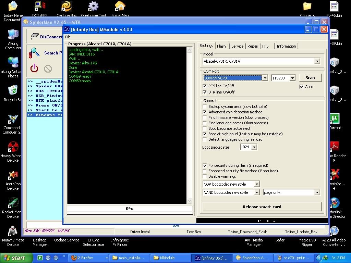This screenshot has height=263, width=351.
Task: Open Adobe Reader 9 desktop shortcut
Action: [x=335, y=147]
